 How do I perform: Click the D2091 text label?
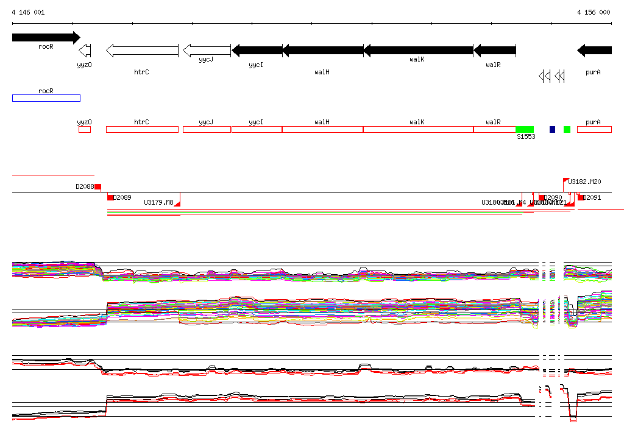pos(592,197)
